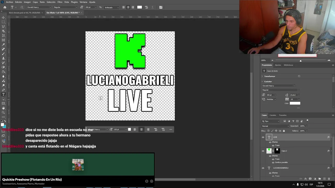Select the Frame tool
Image resolution: width=335 pixels, height=188 pixels.
click(x=3, y=40)
